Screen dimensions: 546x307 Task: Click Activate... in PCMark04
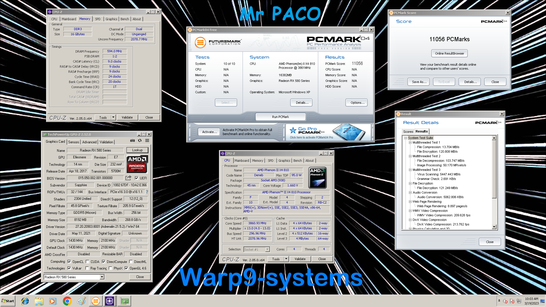pyautogui.click(x=209, y=132)
